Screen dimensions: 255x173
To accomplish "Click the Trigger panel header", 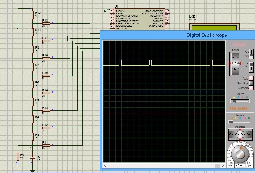I will pos(240,44).
